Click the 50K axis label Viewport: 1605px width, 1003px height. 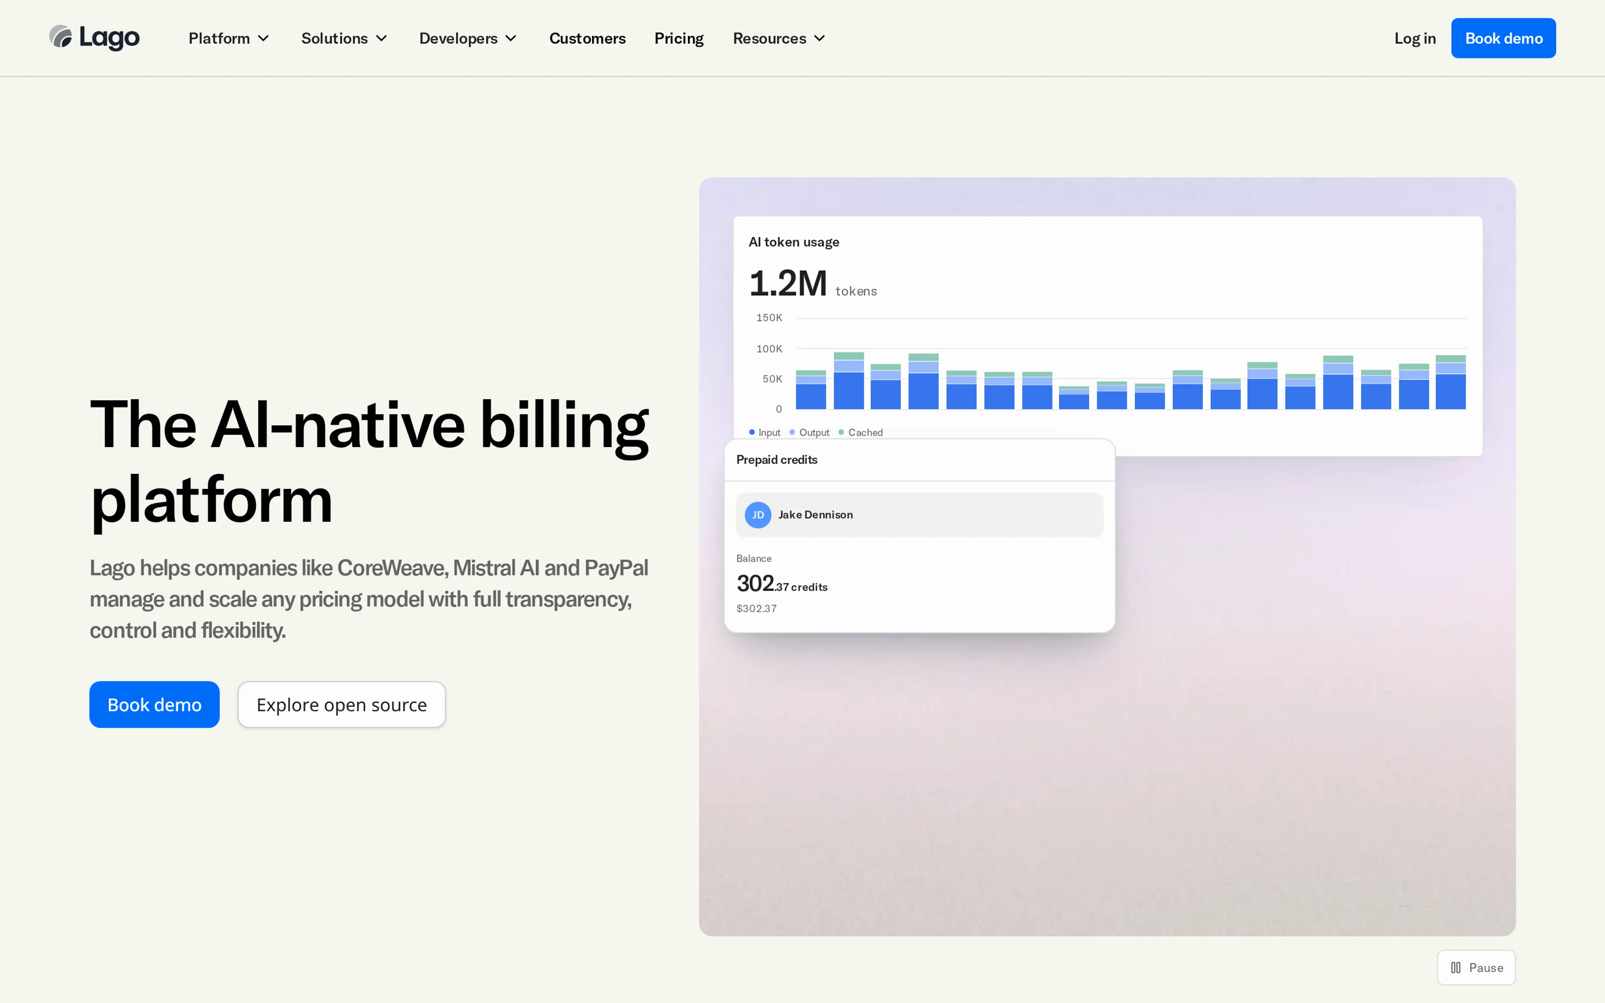[x=773, y=379]
